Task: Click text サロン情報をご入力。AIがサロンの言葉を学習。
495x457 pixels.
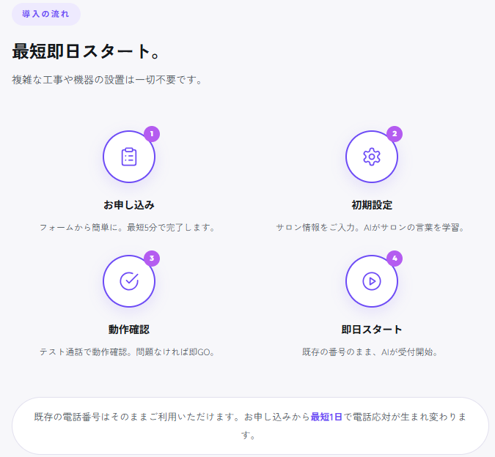Action: (x=370, y=228)
